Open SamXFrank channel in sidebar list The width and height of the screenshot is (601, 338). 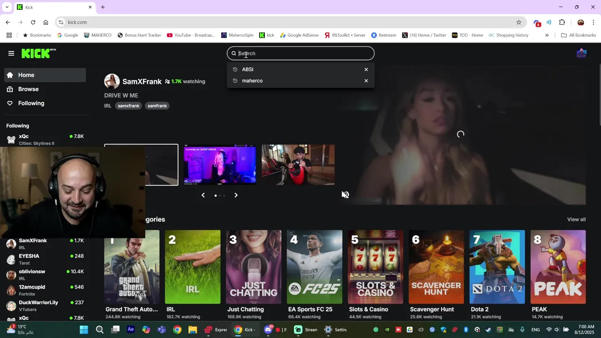pos(45,244)
